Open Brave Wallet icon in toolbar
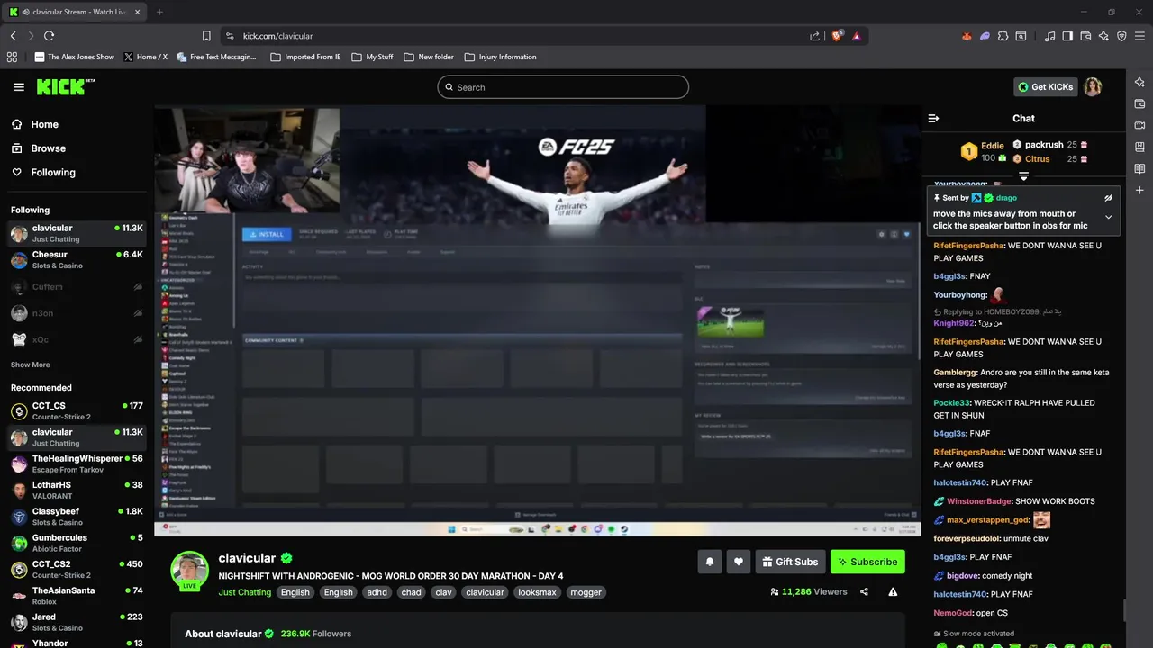The width and height of the screenshot is (1153, 648). [x=1085, y=36]
